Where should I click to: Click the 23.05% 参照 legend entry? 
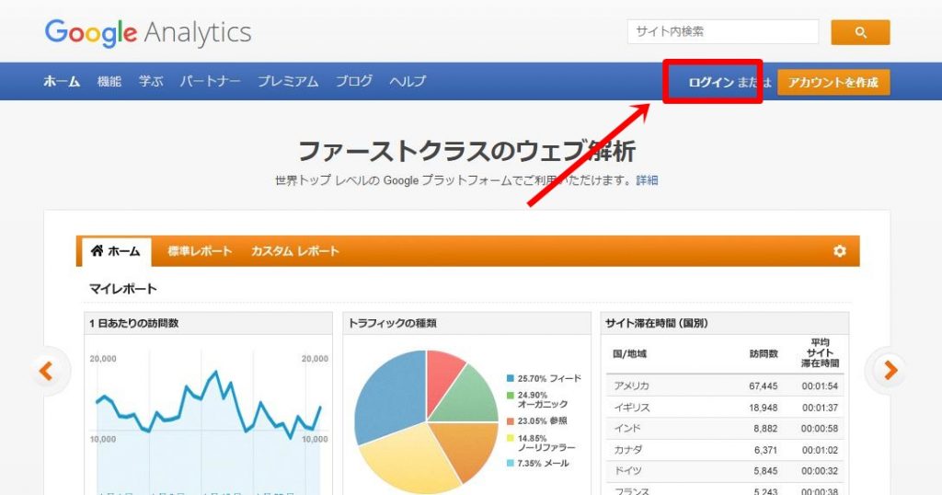pos(536,421)
